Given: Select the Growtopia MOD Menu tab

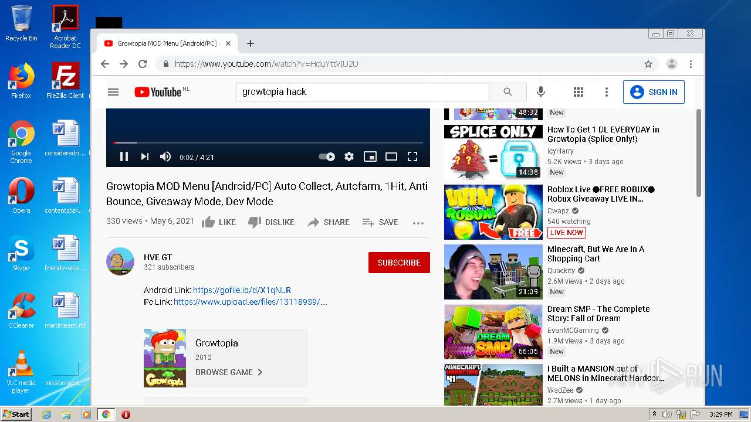Looking at the screenshot, I should [167, 43].
